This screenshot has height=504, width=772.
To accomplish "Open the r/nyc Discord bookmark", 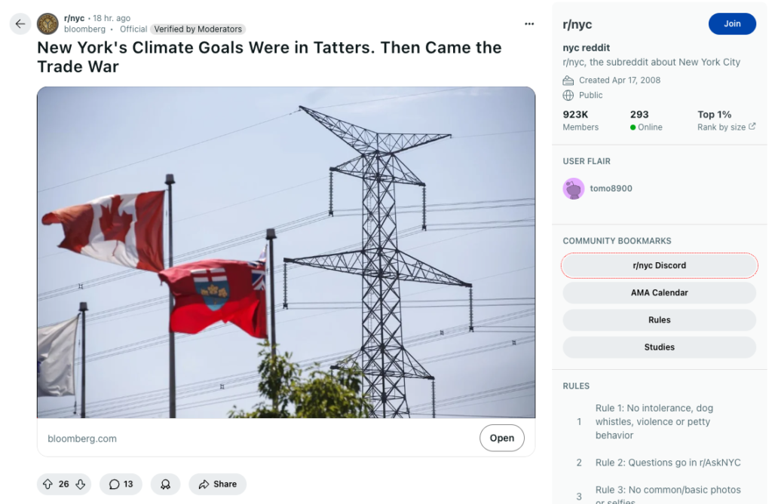I will (x=659, y=265).
